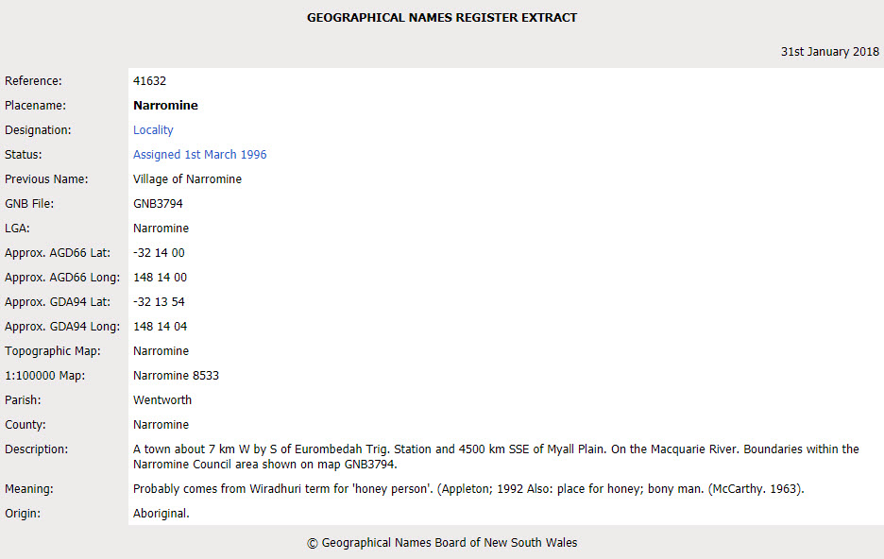
Task: Click the page title 'Geographical Names Register Extract'
Action: [441, 18]
